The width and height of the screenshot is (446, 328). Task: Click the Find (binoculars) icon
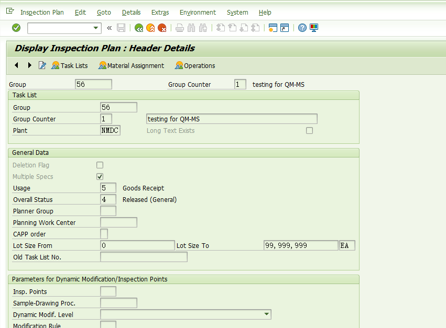pyautogui.click(x=191, y=28)
